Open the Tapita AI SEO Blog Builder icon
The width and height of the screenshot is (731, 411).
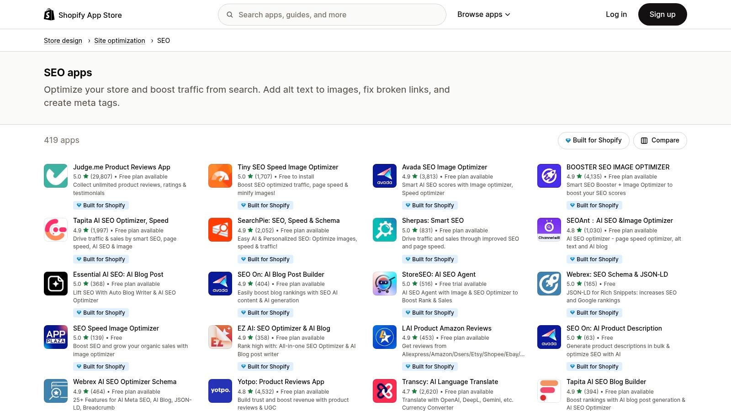coord(549,391)
